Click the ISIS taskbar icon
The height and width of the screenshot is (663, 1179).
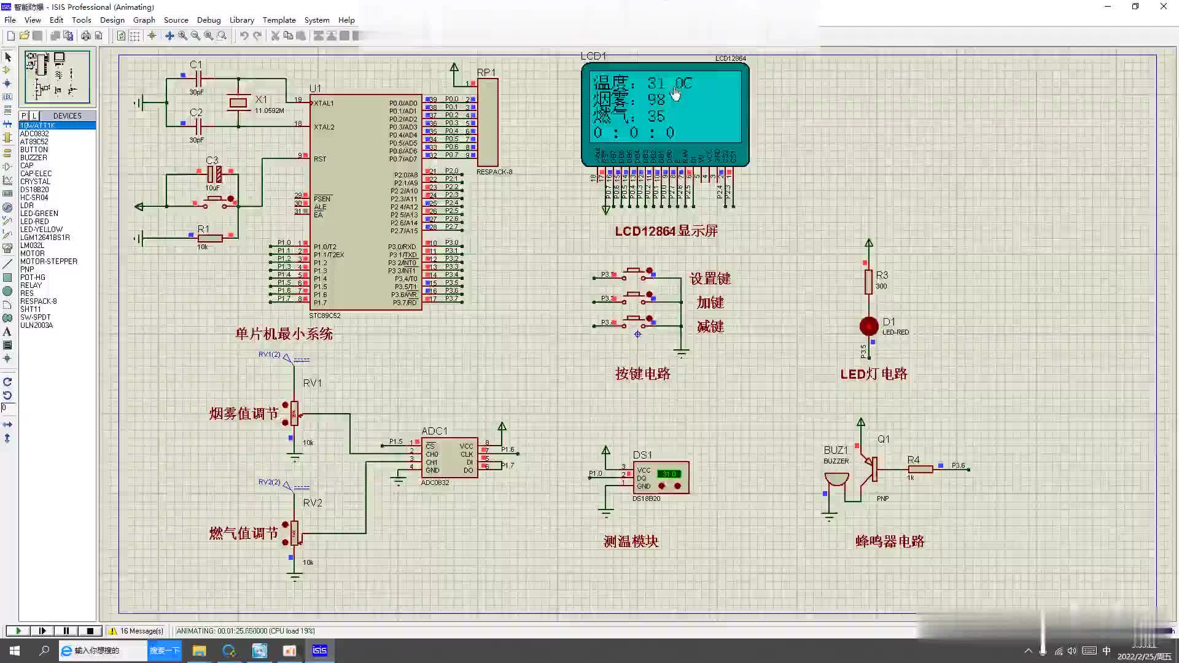point(320,651)
